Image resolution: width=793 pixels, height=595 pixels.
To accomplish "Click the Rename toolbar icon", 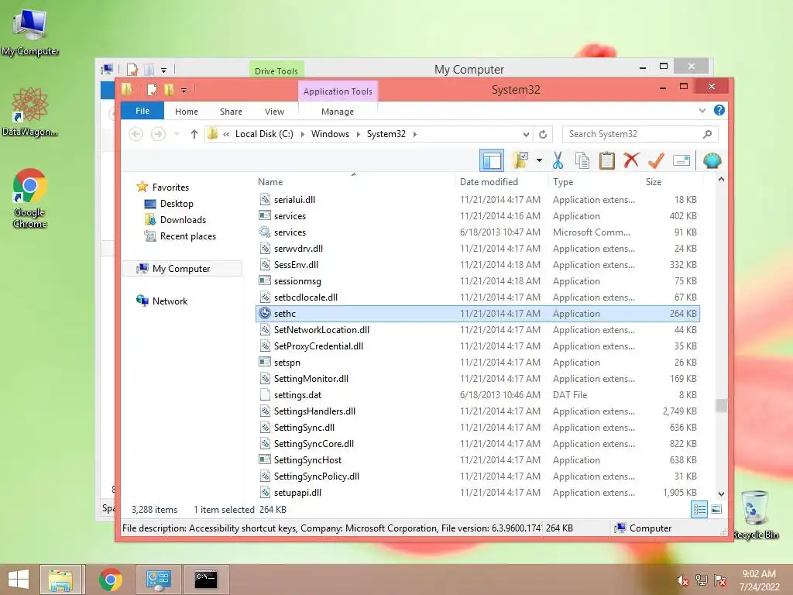I will [681, 161].
